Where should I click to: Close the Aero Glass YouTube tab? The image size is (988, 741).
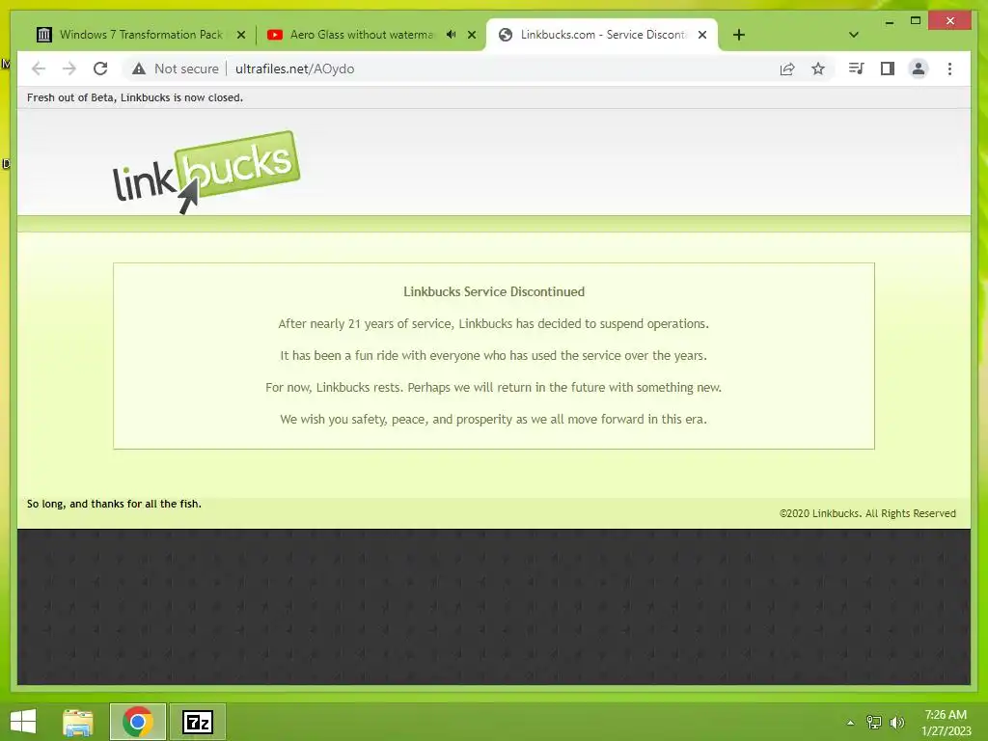471,35
